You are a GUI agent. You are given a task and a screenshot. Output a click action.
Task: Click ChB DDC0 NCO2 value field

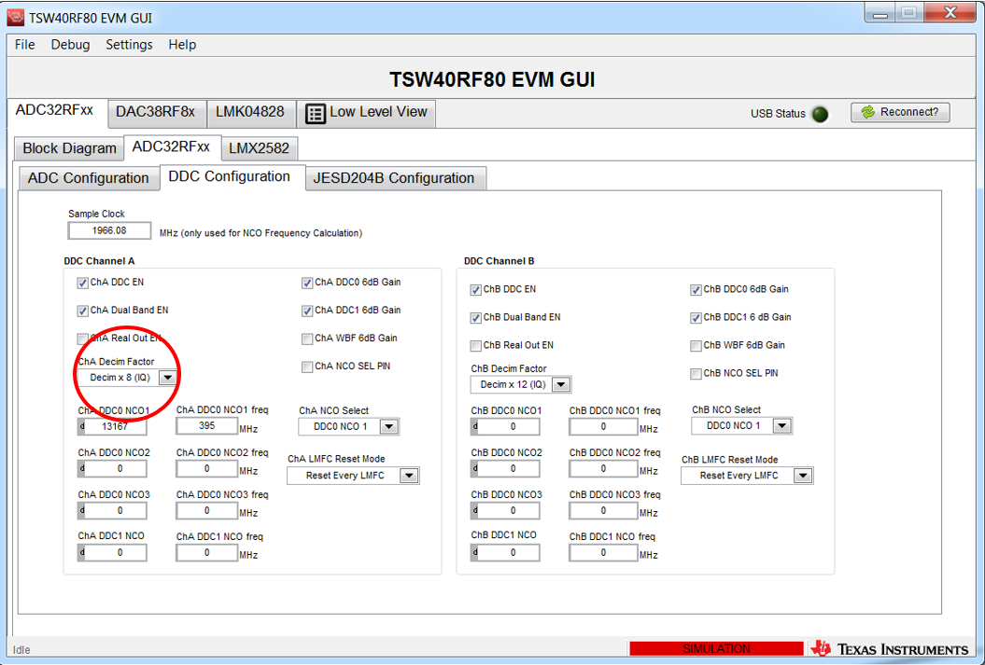pos(510,468)
